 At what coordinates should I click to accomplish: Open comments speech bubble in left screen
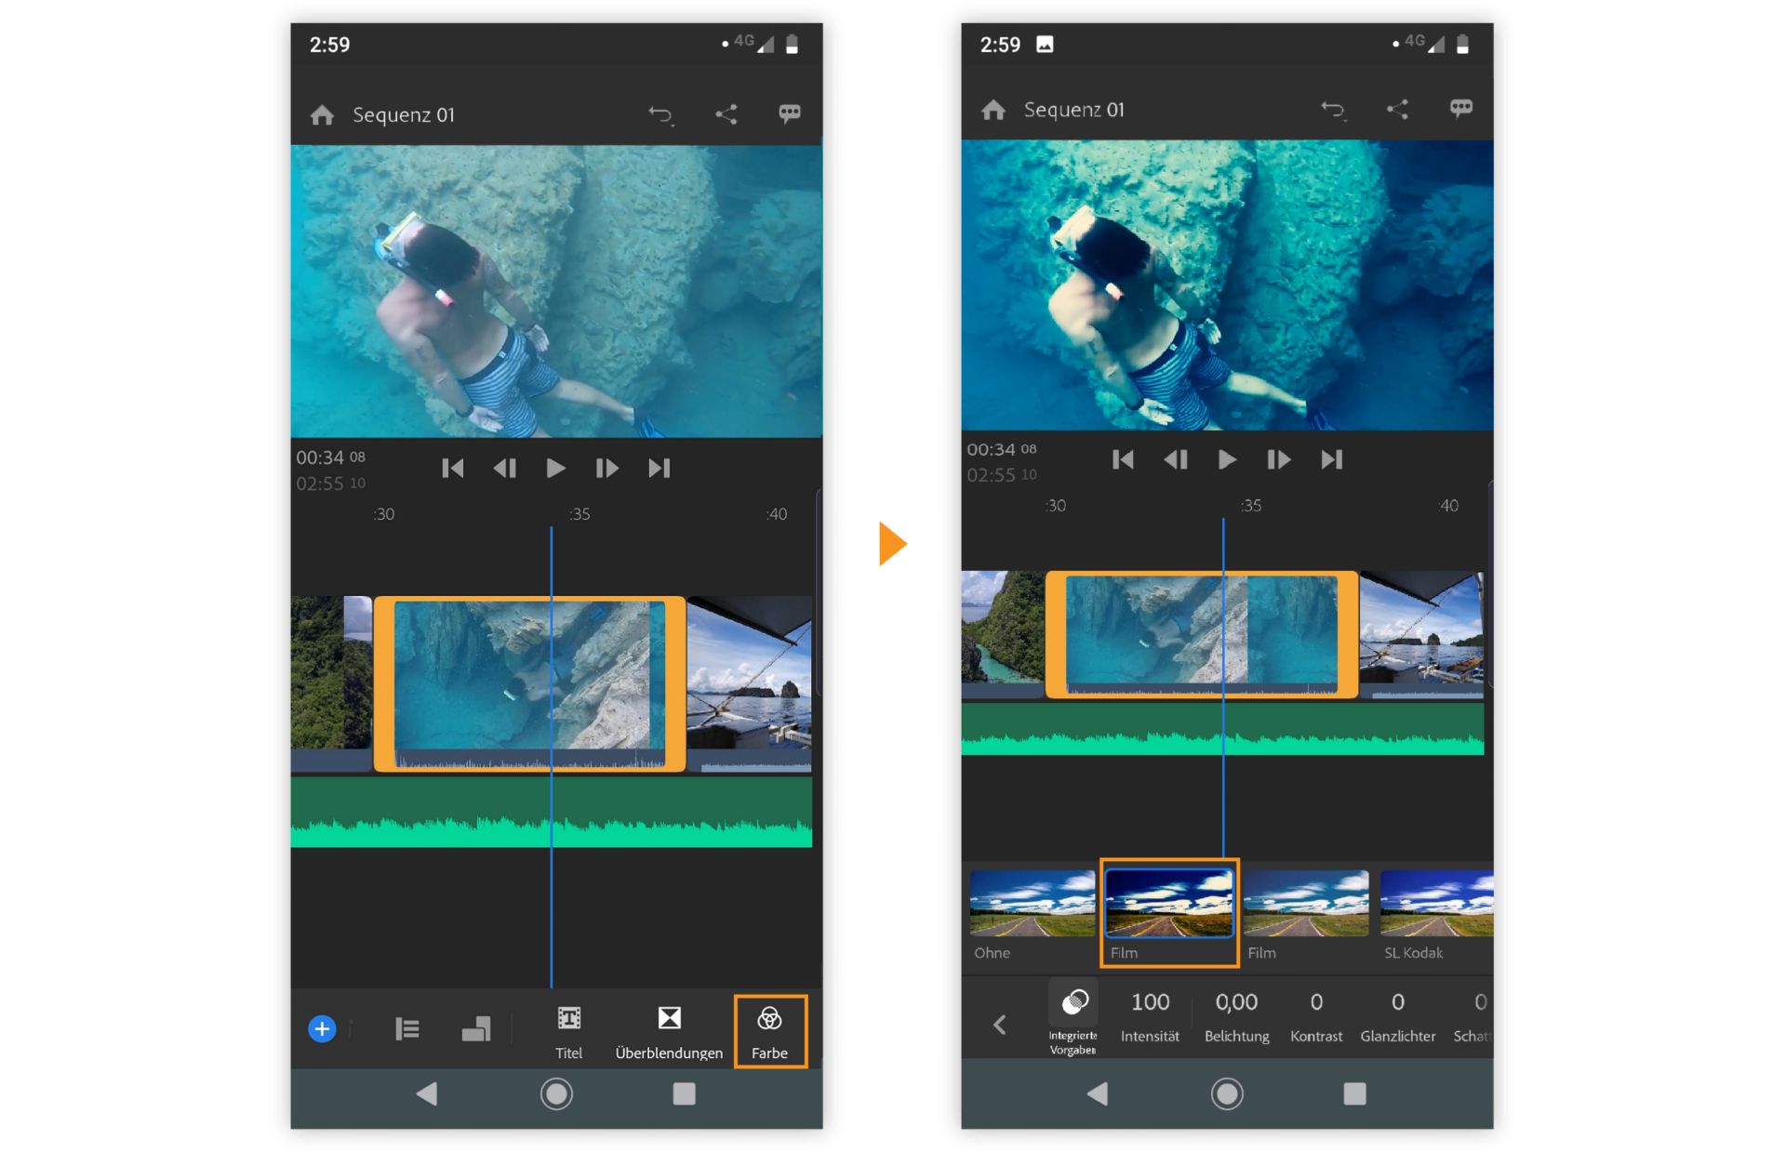coord(790,113)
